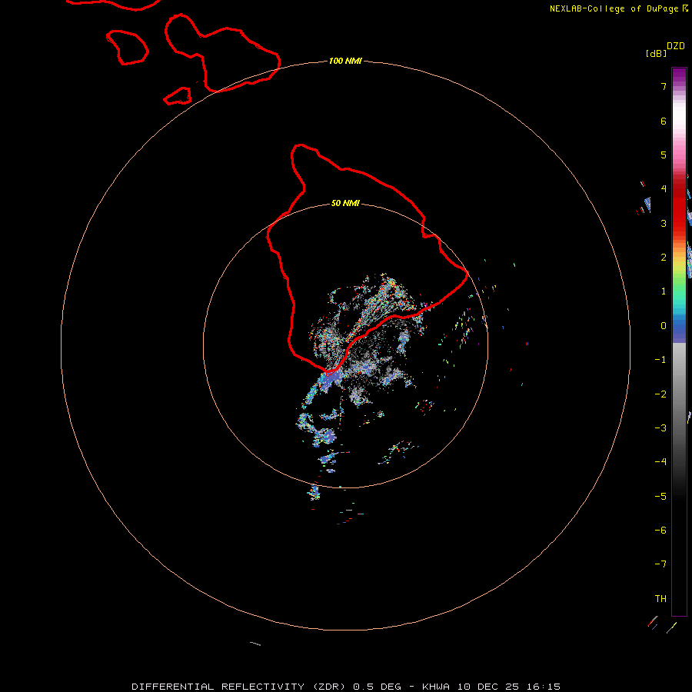692x692 pixels.
Task: Click the Lanai island outline west of Maui
Action: click(x=127, y=47)
